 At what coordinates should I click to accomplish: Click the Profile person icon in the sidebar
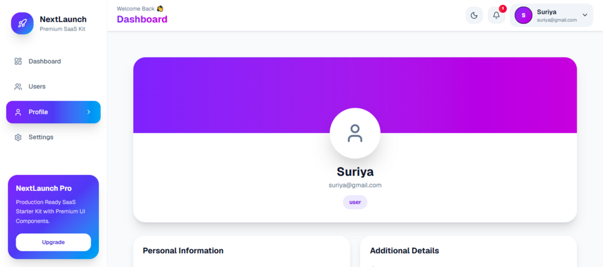click(18, 112)
